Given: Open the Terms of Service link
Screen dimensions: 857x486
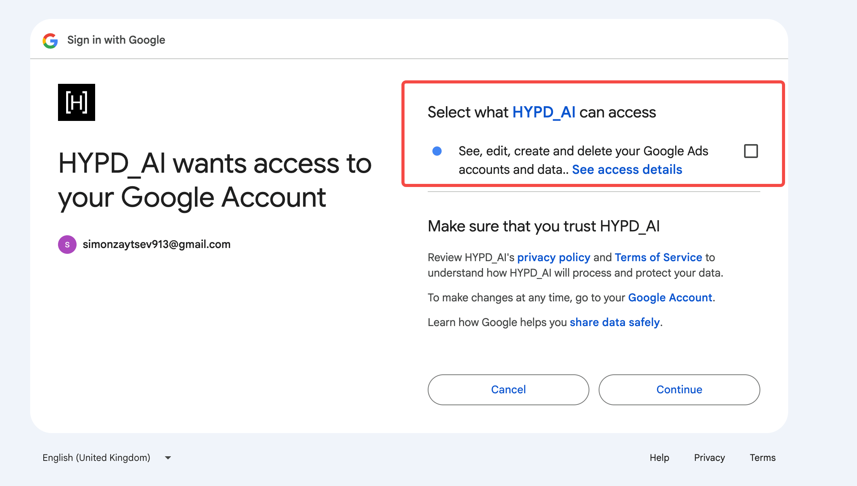Looking at the screenshot, I should [659, 257].
